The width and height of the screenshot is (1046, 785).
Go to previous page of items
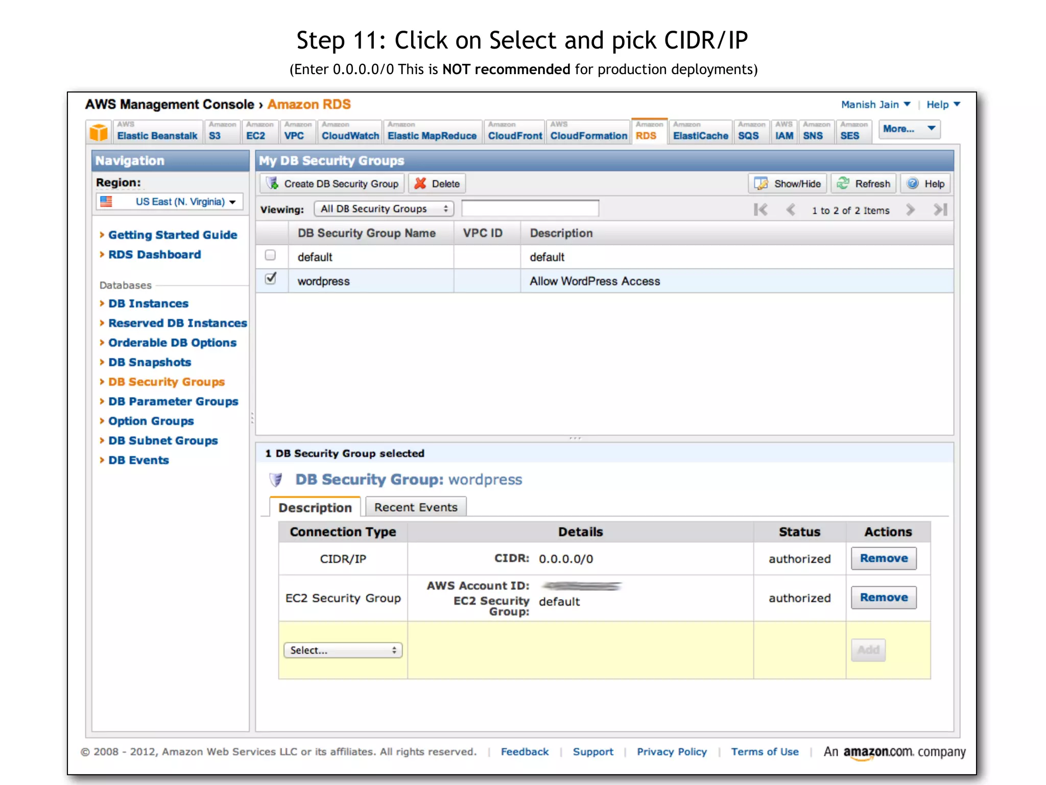pos(791,210)
